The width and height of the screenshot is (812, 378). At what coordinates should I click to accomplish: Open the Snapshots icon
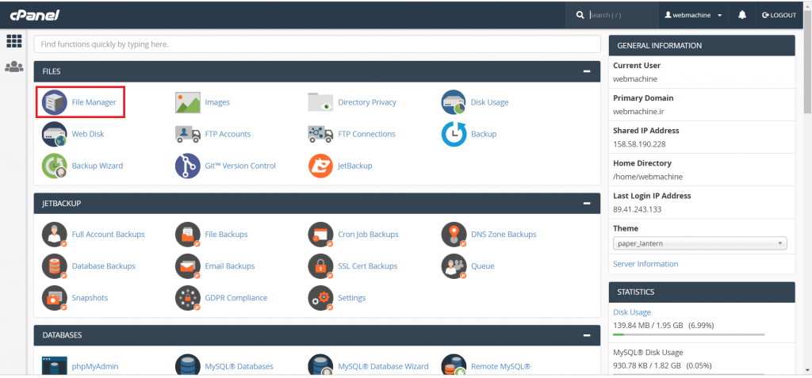55,298
